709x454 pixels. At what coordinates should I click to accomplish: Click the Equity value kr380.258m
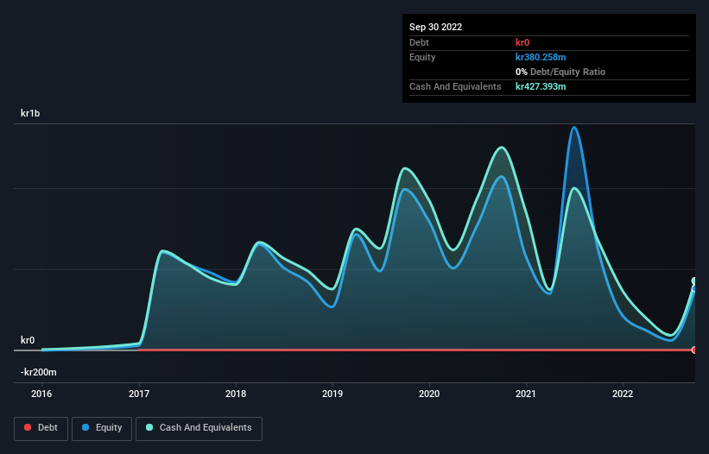pyautogui.click(x=541, y=57)
